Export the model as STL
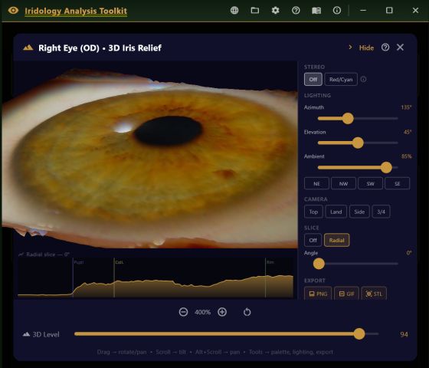The image size is (429, 368). click(374, 294)
